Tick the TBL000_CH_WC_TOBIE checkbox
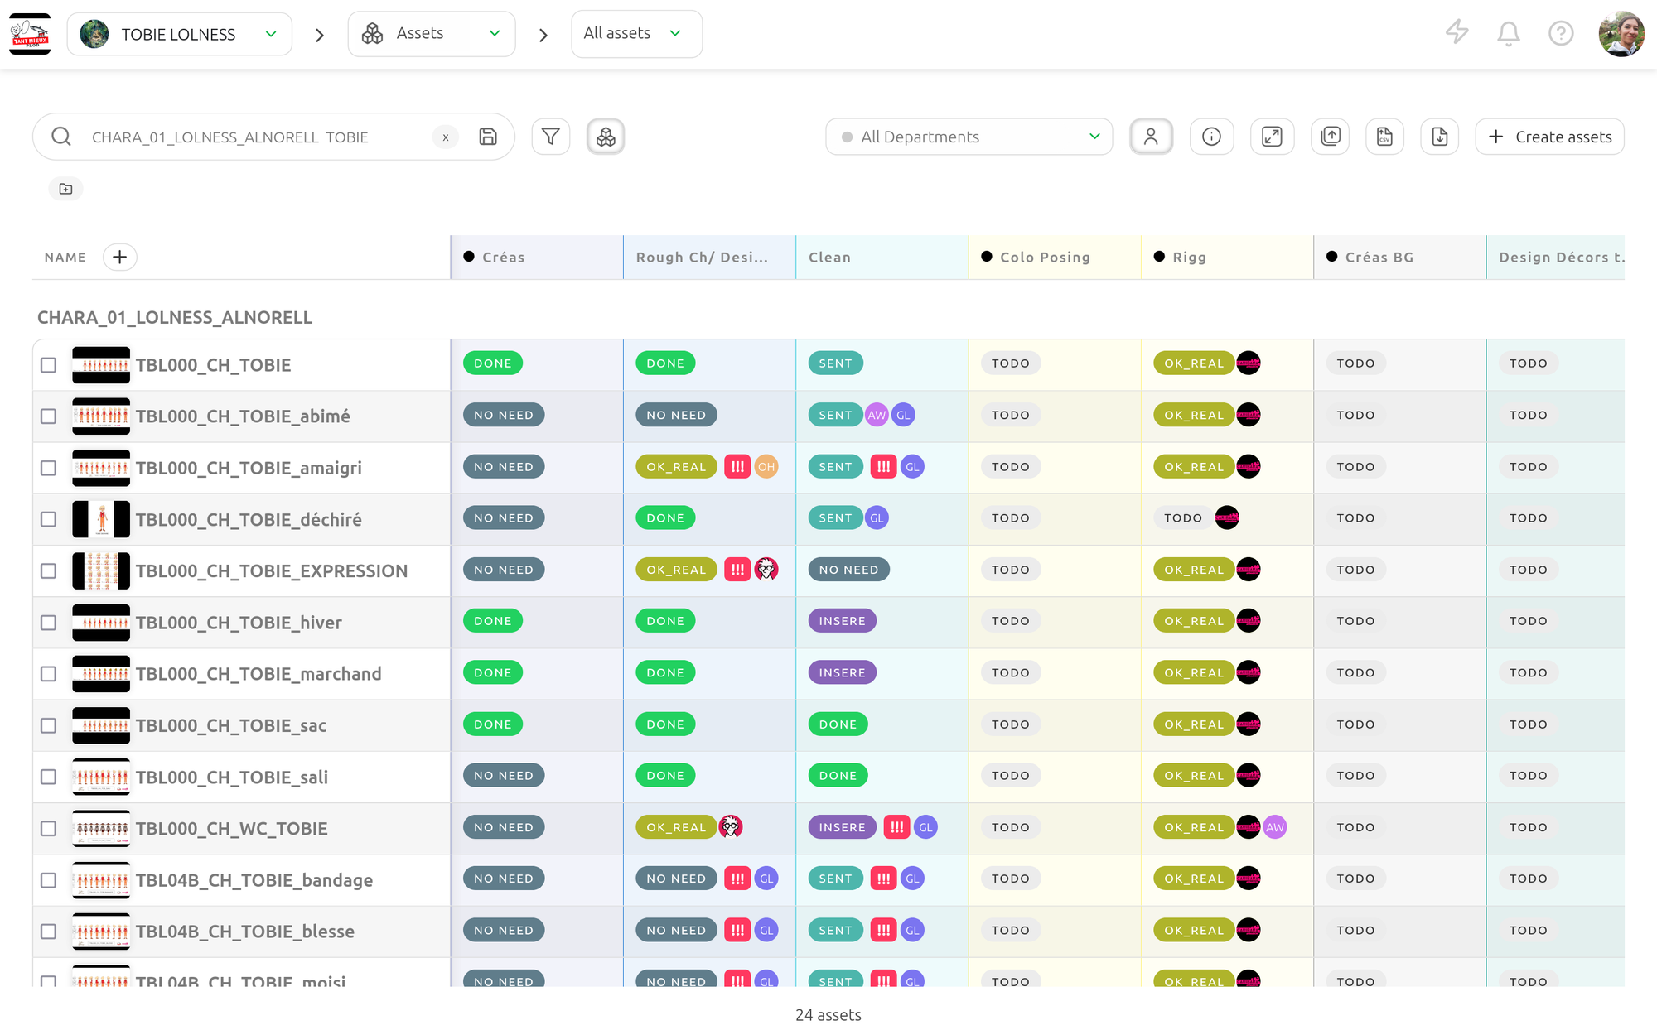This screenshot has width=1657, height=1035. 49,829
